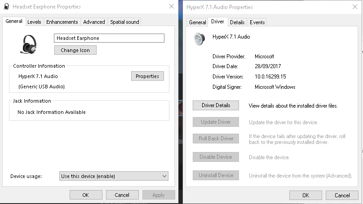Viewport: 363px width, 204px height.
Task: Click the (Generic USB Audio) text
Action: (41, 87)
